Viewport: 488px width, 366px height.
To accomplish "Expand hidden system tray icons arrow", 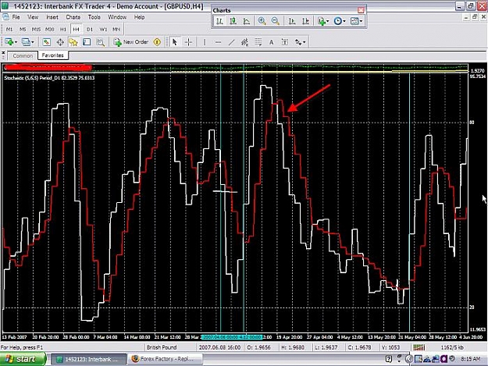I will [409, 359].
